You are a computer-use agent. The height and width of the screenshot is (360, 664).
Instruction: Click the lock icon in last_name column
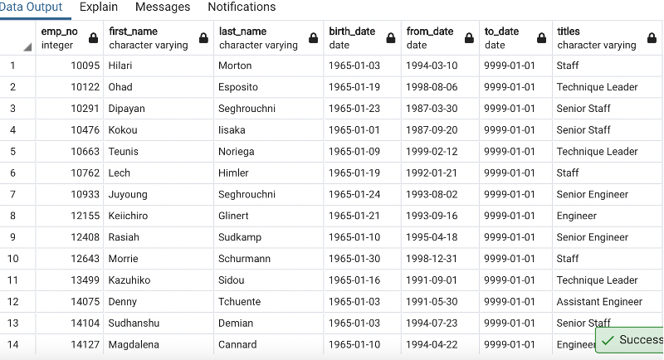(313, 38)
